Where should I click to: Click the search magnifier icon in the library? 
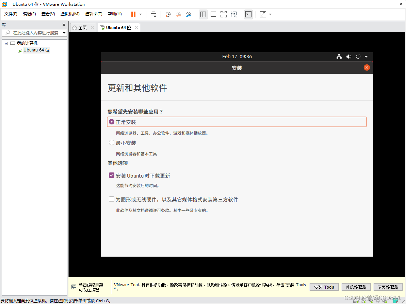(8, 33)
